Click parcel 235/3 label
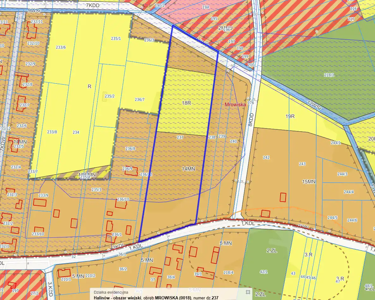The image size is (375, 300). click(96, 190)
